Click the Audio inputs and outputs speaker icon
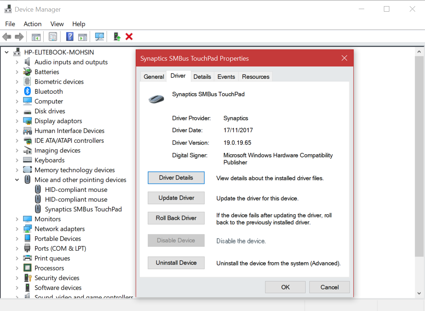 (27, 62)
